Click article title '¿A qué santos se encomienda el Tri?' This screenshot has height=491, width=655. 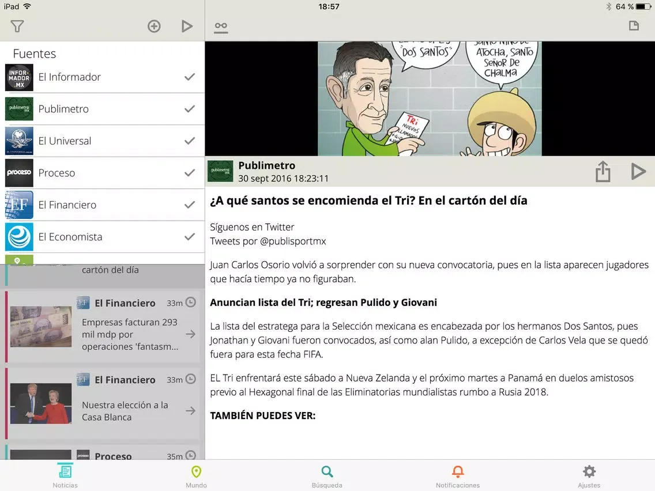(x=369, y=201)
